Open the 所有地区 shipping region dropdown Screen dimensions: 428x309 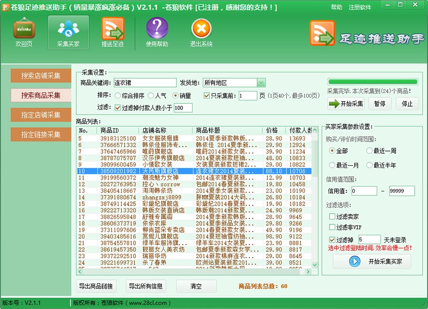point(261,82)
